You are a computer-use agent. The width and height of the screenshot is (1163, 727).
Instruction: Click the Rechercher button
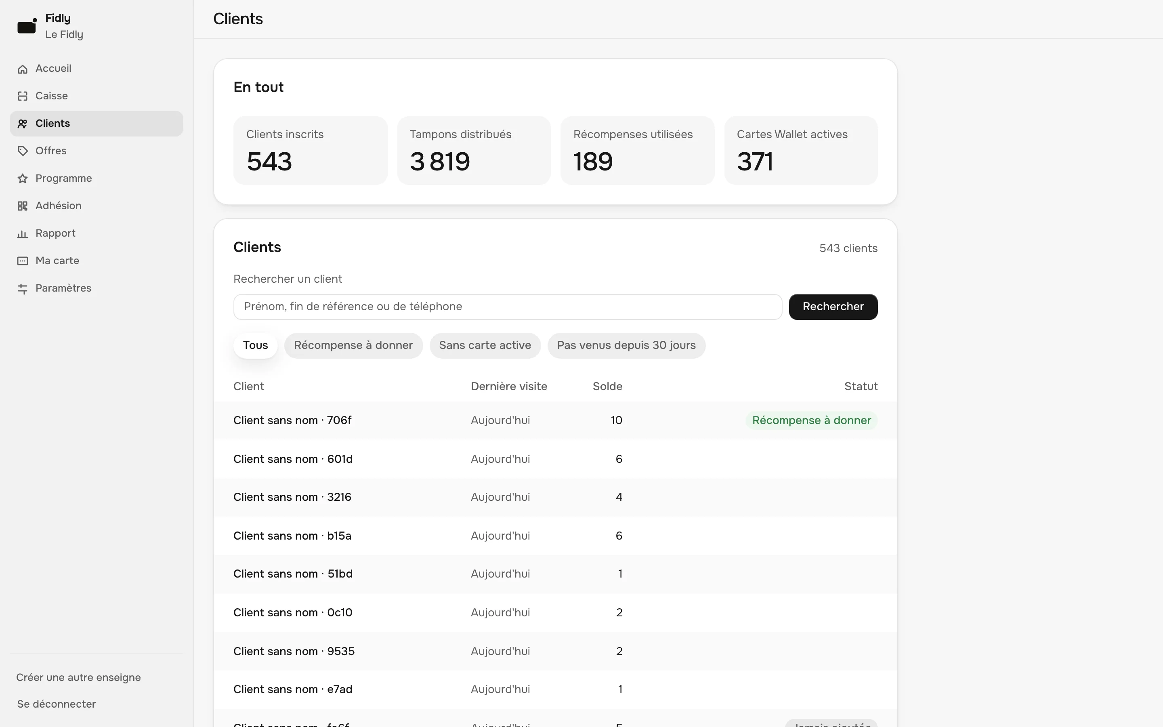coord(833,307)
